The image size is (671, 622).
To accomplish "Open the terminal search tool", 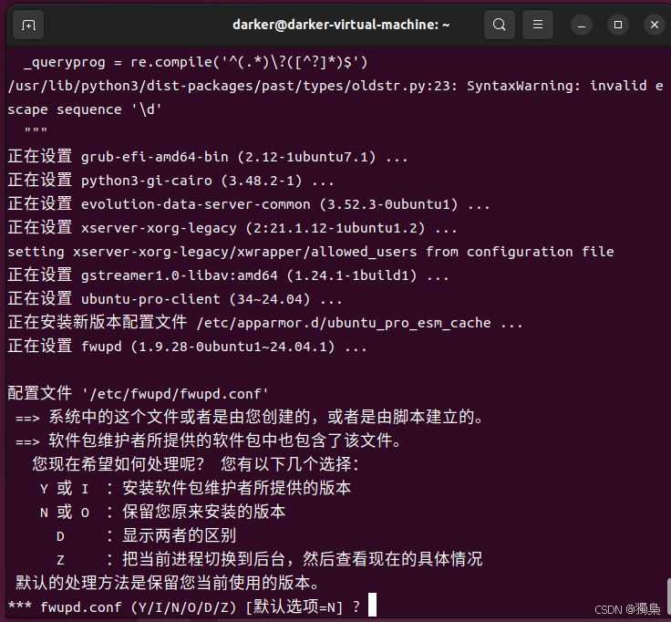I will 499,25.
